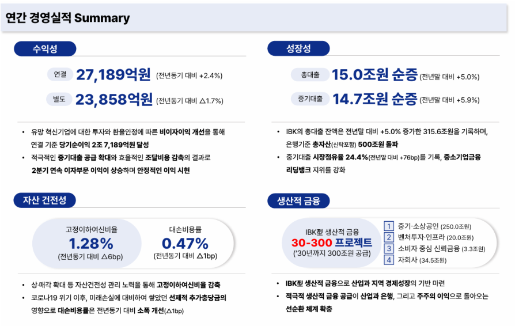Image resolution: width=515 pixels, height=326 pixels.
Task: Click the 23,858억원 separate profit figure
Action: click(114, 99)
